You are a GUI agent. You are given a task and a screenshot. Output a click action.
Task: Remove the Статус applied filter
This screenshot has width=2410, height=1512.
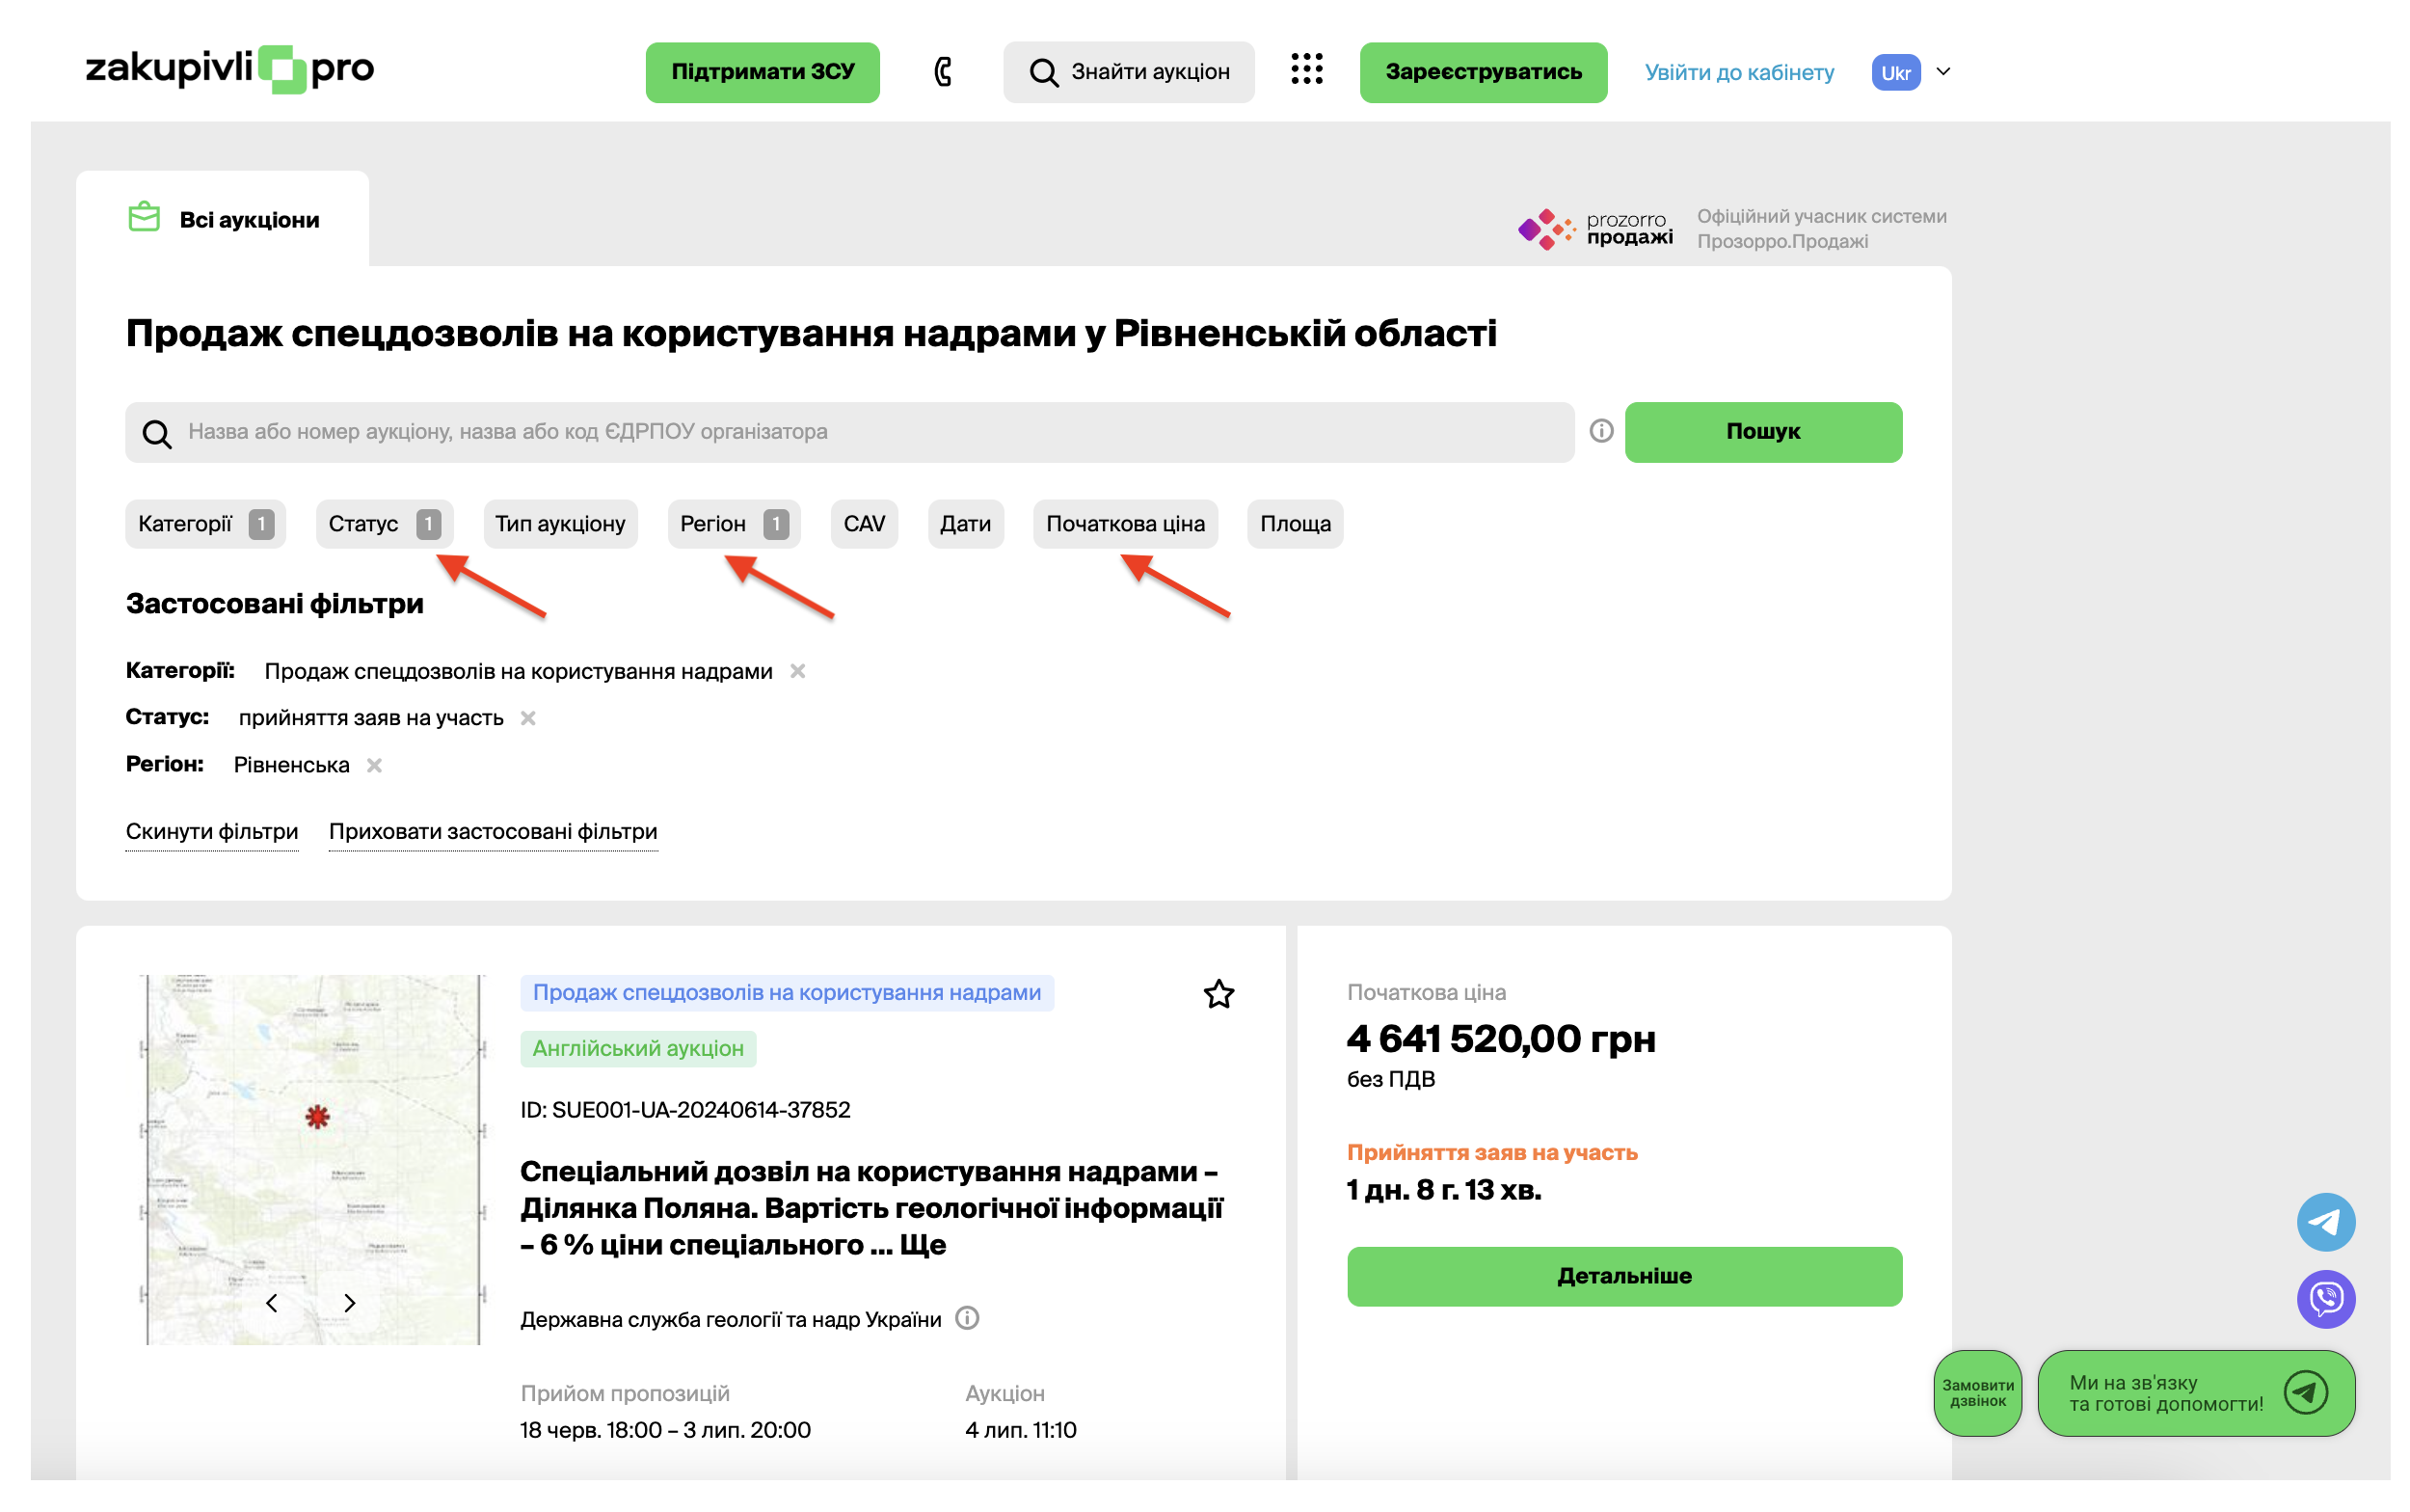pos(527,718)
